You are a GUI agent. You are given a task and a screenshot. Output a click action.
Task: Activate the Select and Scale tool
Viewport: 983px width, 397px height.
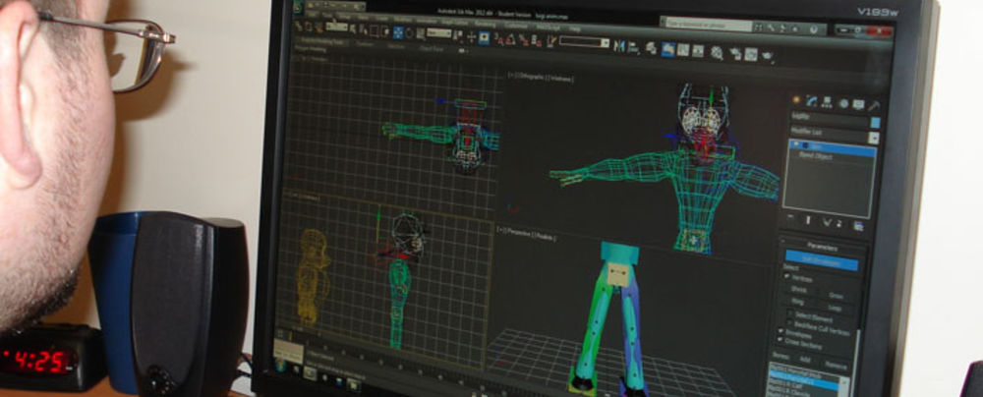[x=420, y=33]
